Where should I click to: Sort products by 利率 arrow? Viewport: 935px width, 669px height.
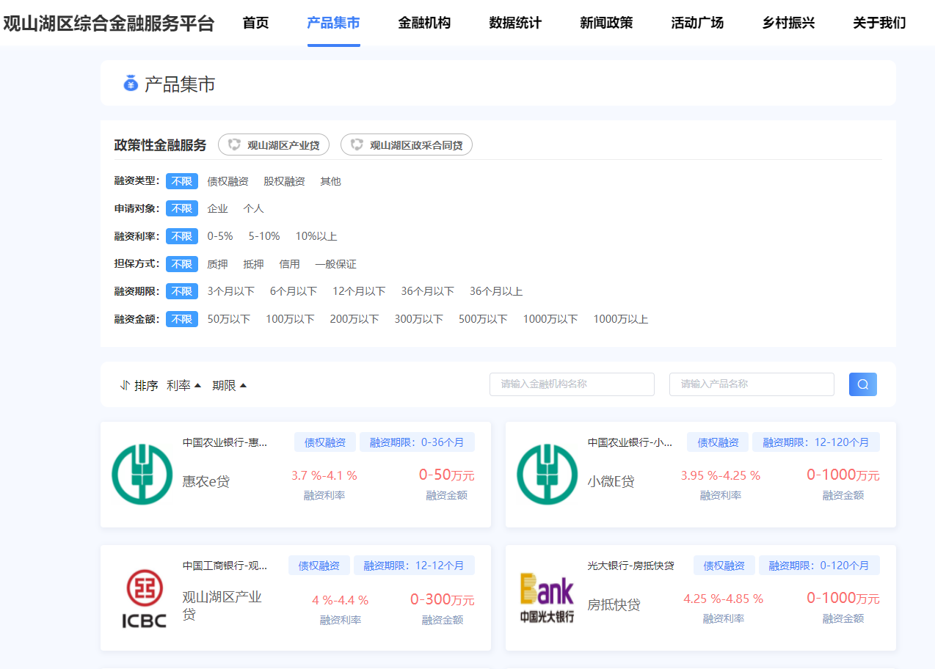click(x=197, y=386)
